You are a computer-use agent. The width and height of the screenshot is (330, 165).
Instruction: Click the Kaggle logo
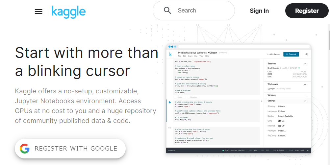68,12
